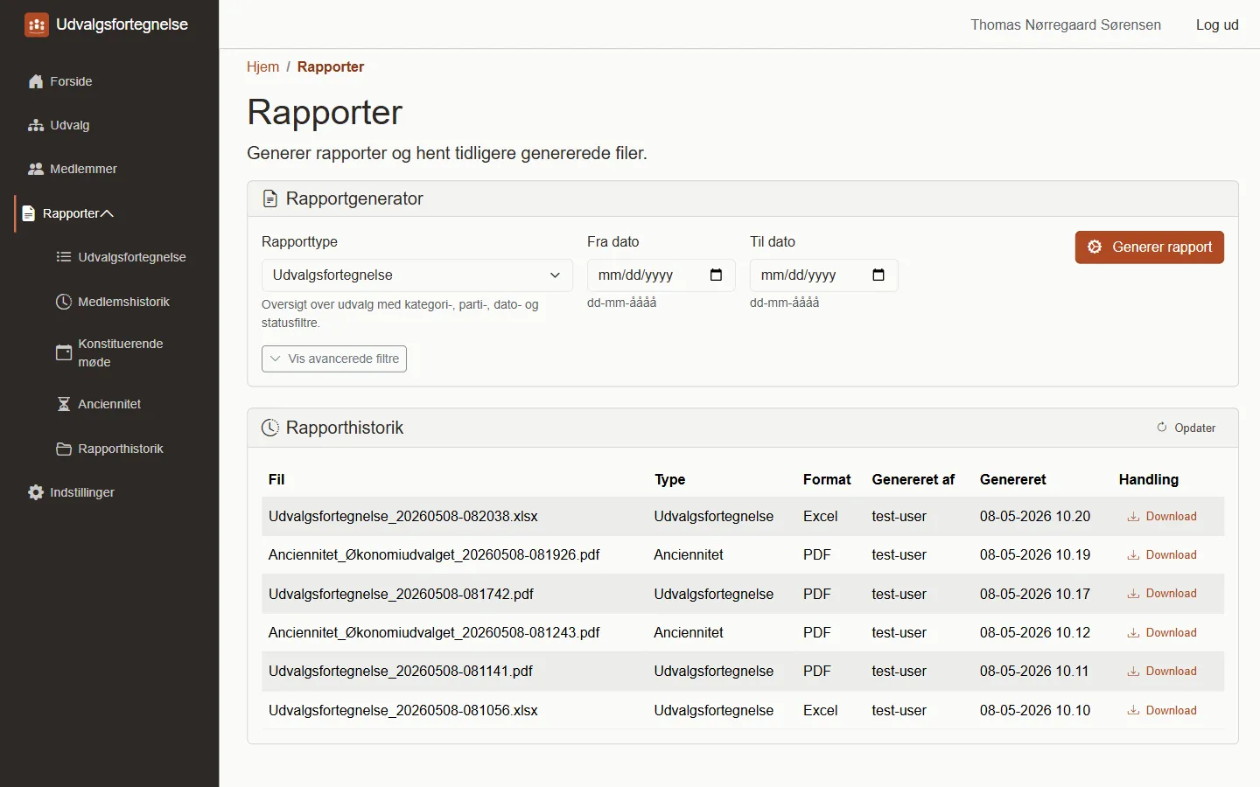
Task: Click the Handling column header
Action: coord(1148,479)
